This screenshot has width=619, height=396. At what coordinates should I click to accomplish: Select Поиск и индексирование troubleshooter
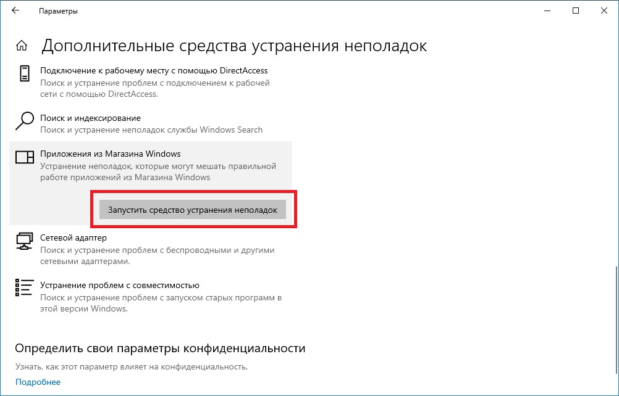click(x=91, y=118)
